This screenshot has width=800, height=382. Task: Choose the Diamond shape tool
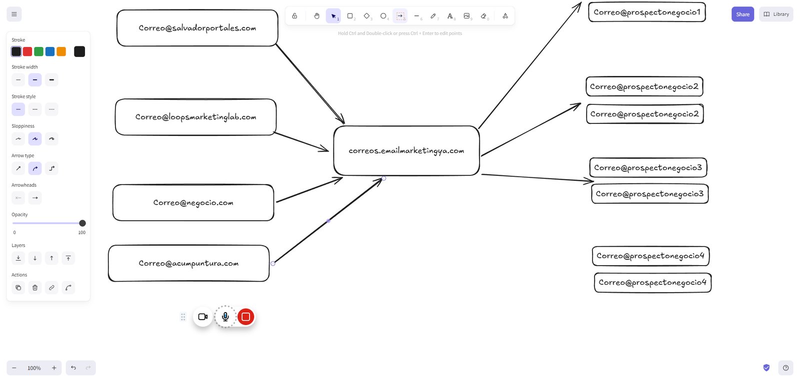(x=366, y=16)
